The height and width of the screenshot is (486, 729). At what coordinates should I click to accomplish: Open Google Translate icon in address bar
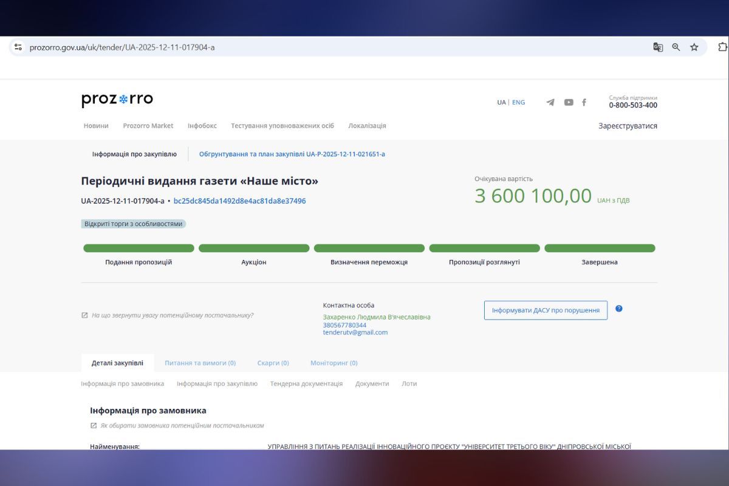658,46
